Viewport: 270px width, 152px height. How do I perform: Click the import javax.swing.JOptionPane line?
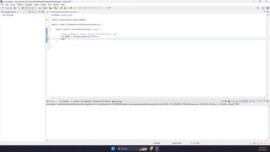(69, 20)
